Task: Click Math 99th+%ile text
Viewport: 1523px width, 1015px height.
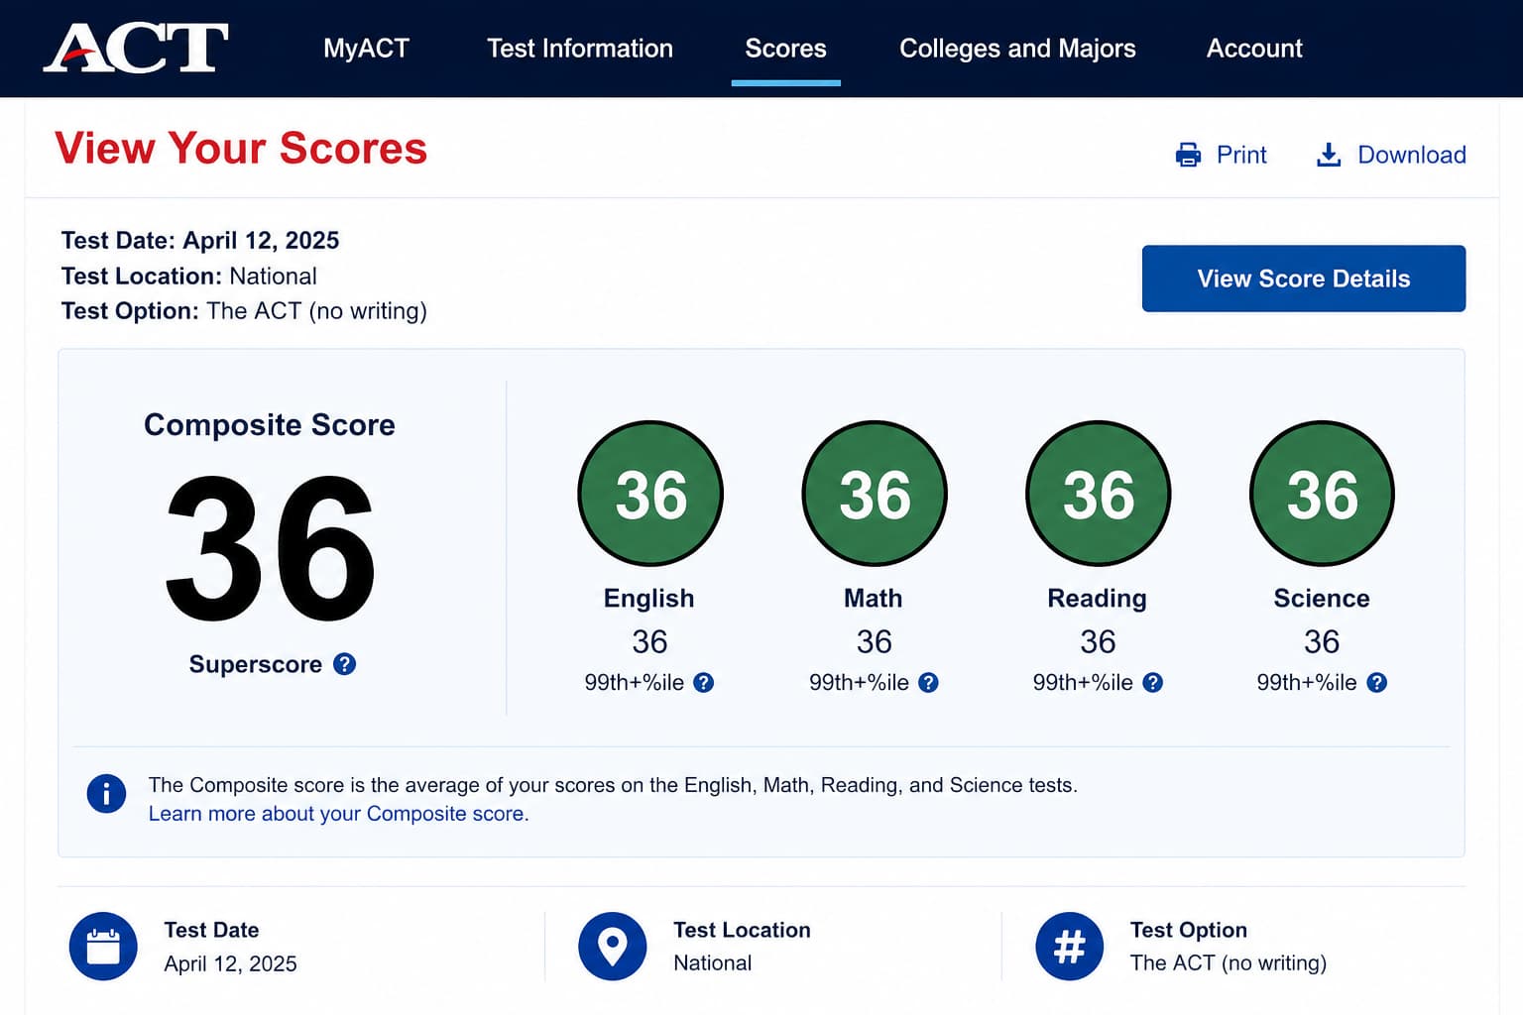Action: (859, 683)
